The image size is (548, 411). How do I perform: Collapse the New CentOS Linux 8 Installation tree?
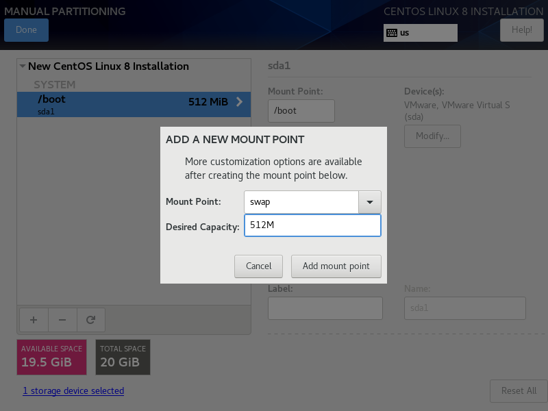pos(23,66)
